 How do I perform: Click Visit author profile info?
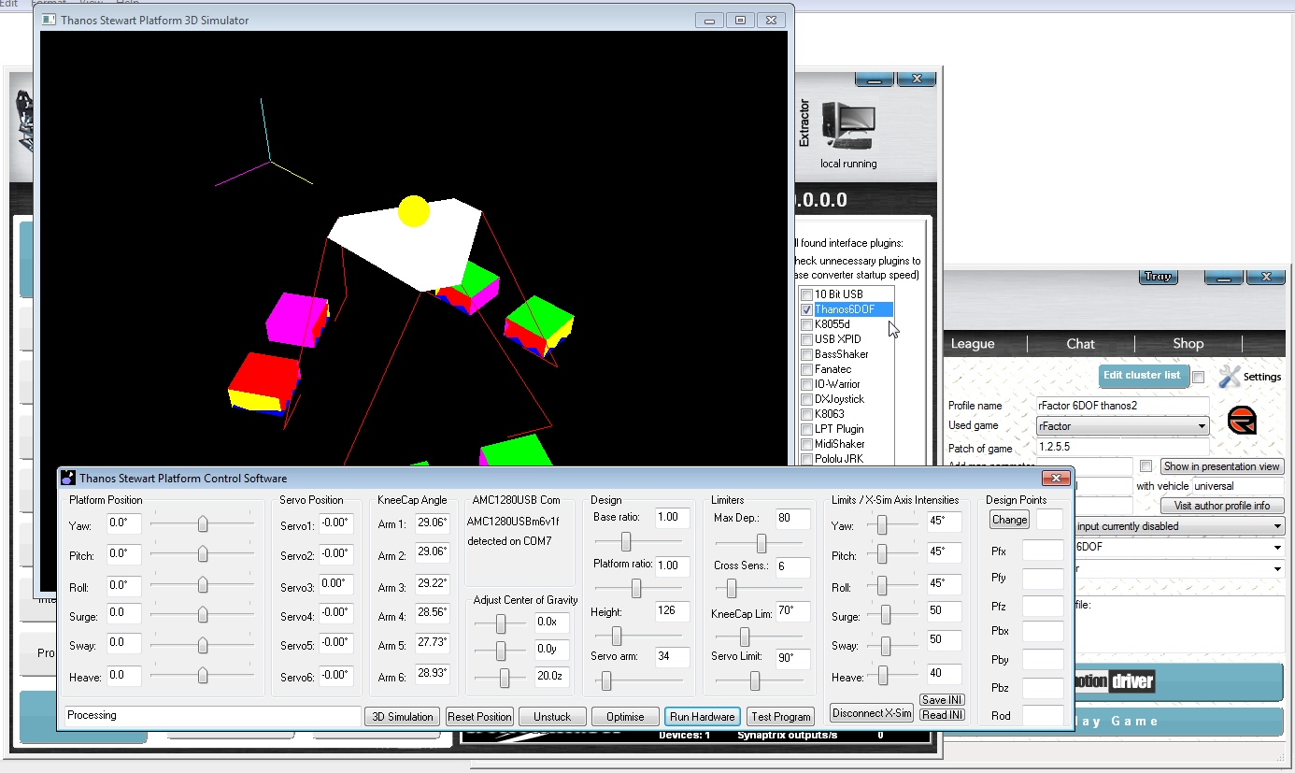(x=1222, y=506)
